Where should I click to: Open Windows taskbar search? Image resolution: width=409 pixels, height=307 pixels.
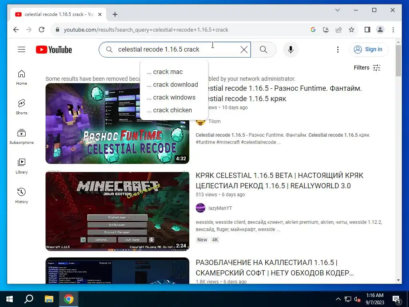point(29,299)
